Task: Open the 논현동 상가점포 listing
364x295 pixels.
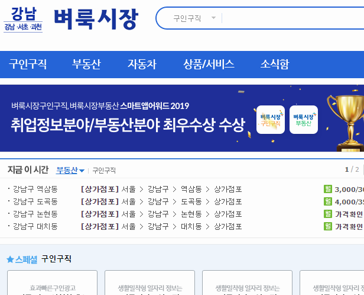Action: tap(161, 214)
